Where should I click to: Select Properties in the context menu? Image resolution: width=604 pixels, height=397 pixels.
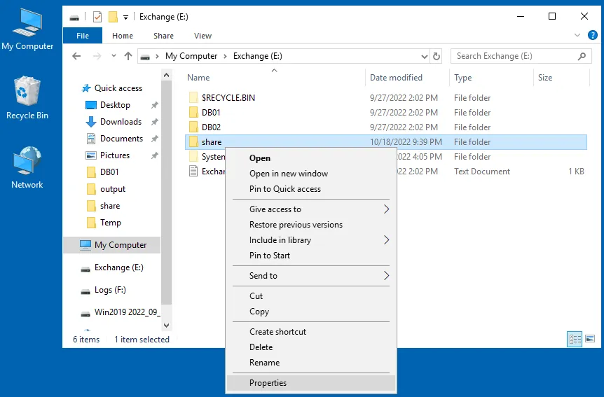(268, 383)
